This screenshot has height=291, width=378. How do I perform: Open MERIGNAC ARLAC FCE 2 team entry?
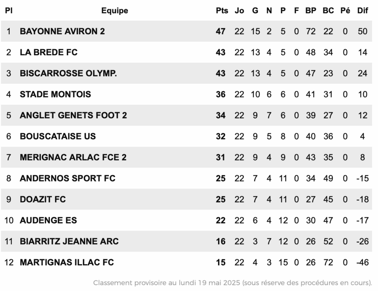point(73,157)
